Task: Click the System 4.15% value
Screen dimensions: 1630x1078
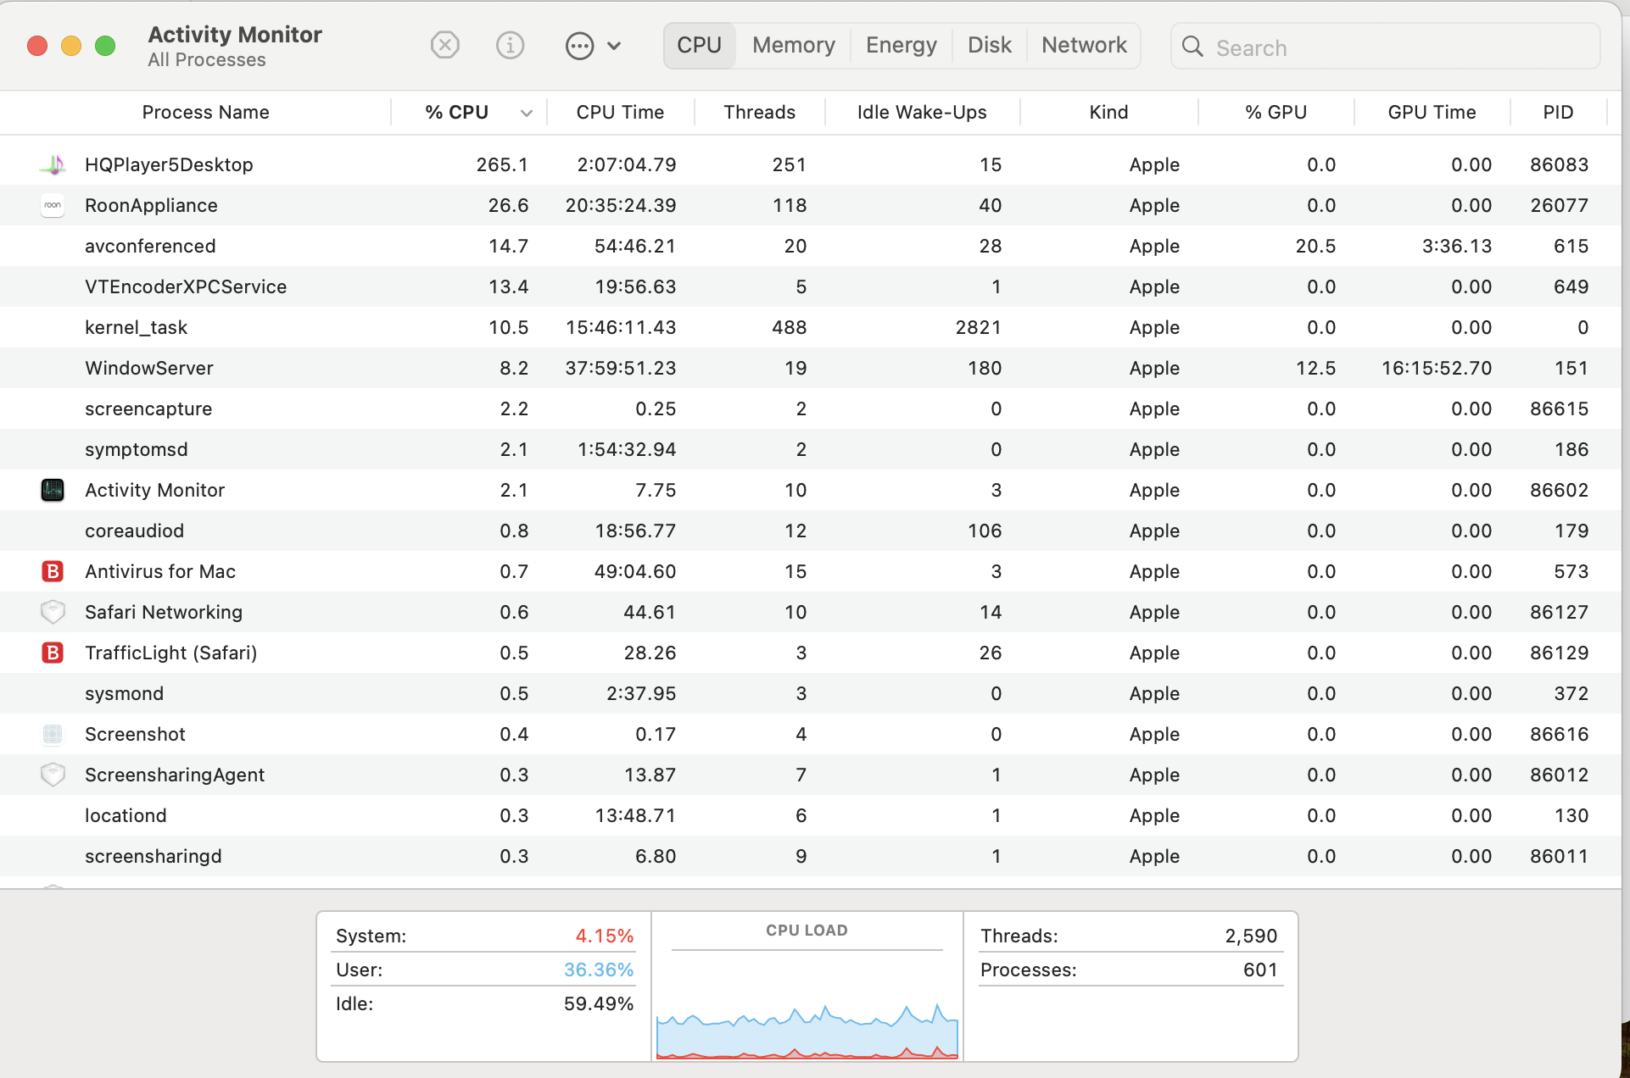Action: click(x=605, y=936)
